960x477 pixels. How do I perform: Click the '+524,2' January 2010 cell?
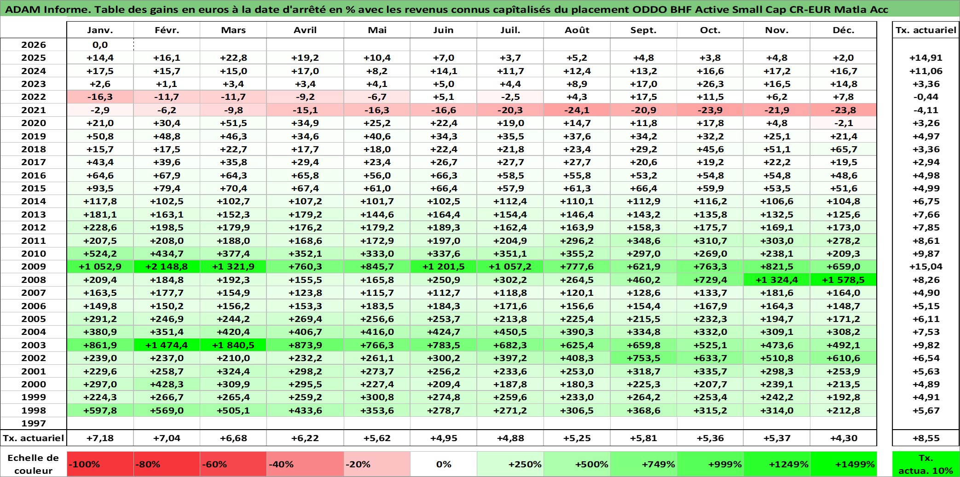click(100, 253)
